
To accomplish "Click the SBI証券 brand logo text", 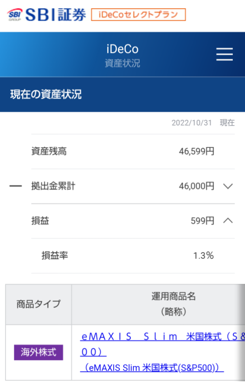I will (x=55, y=15).
